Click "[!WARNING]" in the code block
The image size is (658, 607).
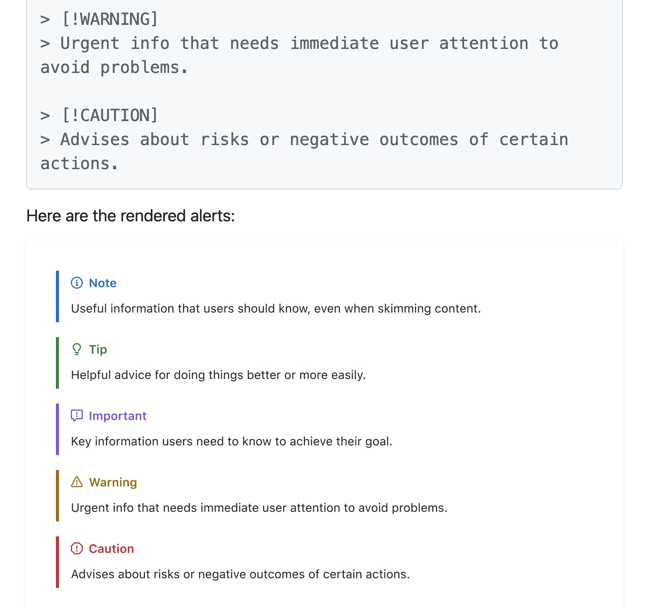110,19
